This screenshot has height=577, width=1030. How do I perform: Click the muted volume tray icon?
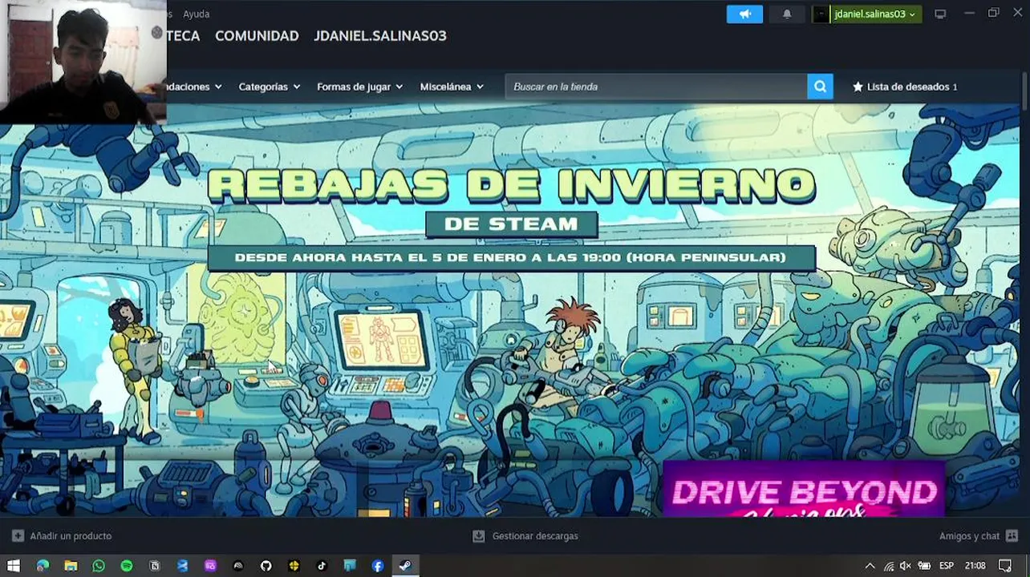[906, 566]
